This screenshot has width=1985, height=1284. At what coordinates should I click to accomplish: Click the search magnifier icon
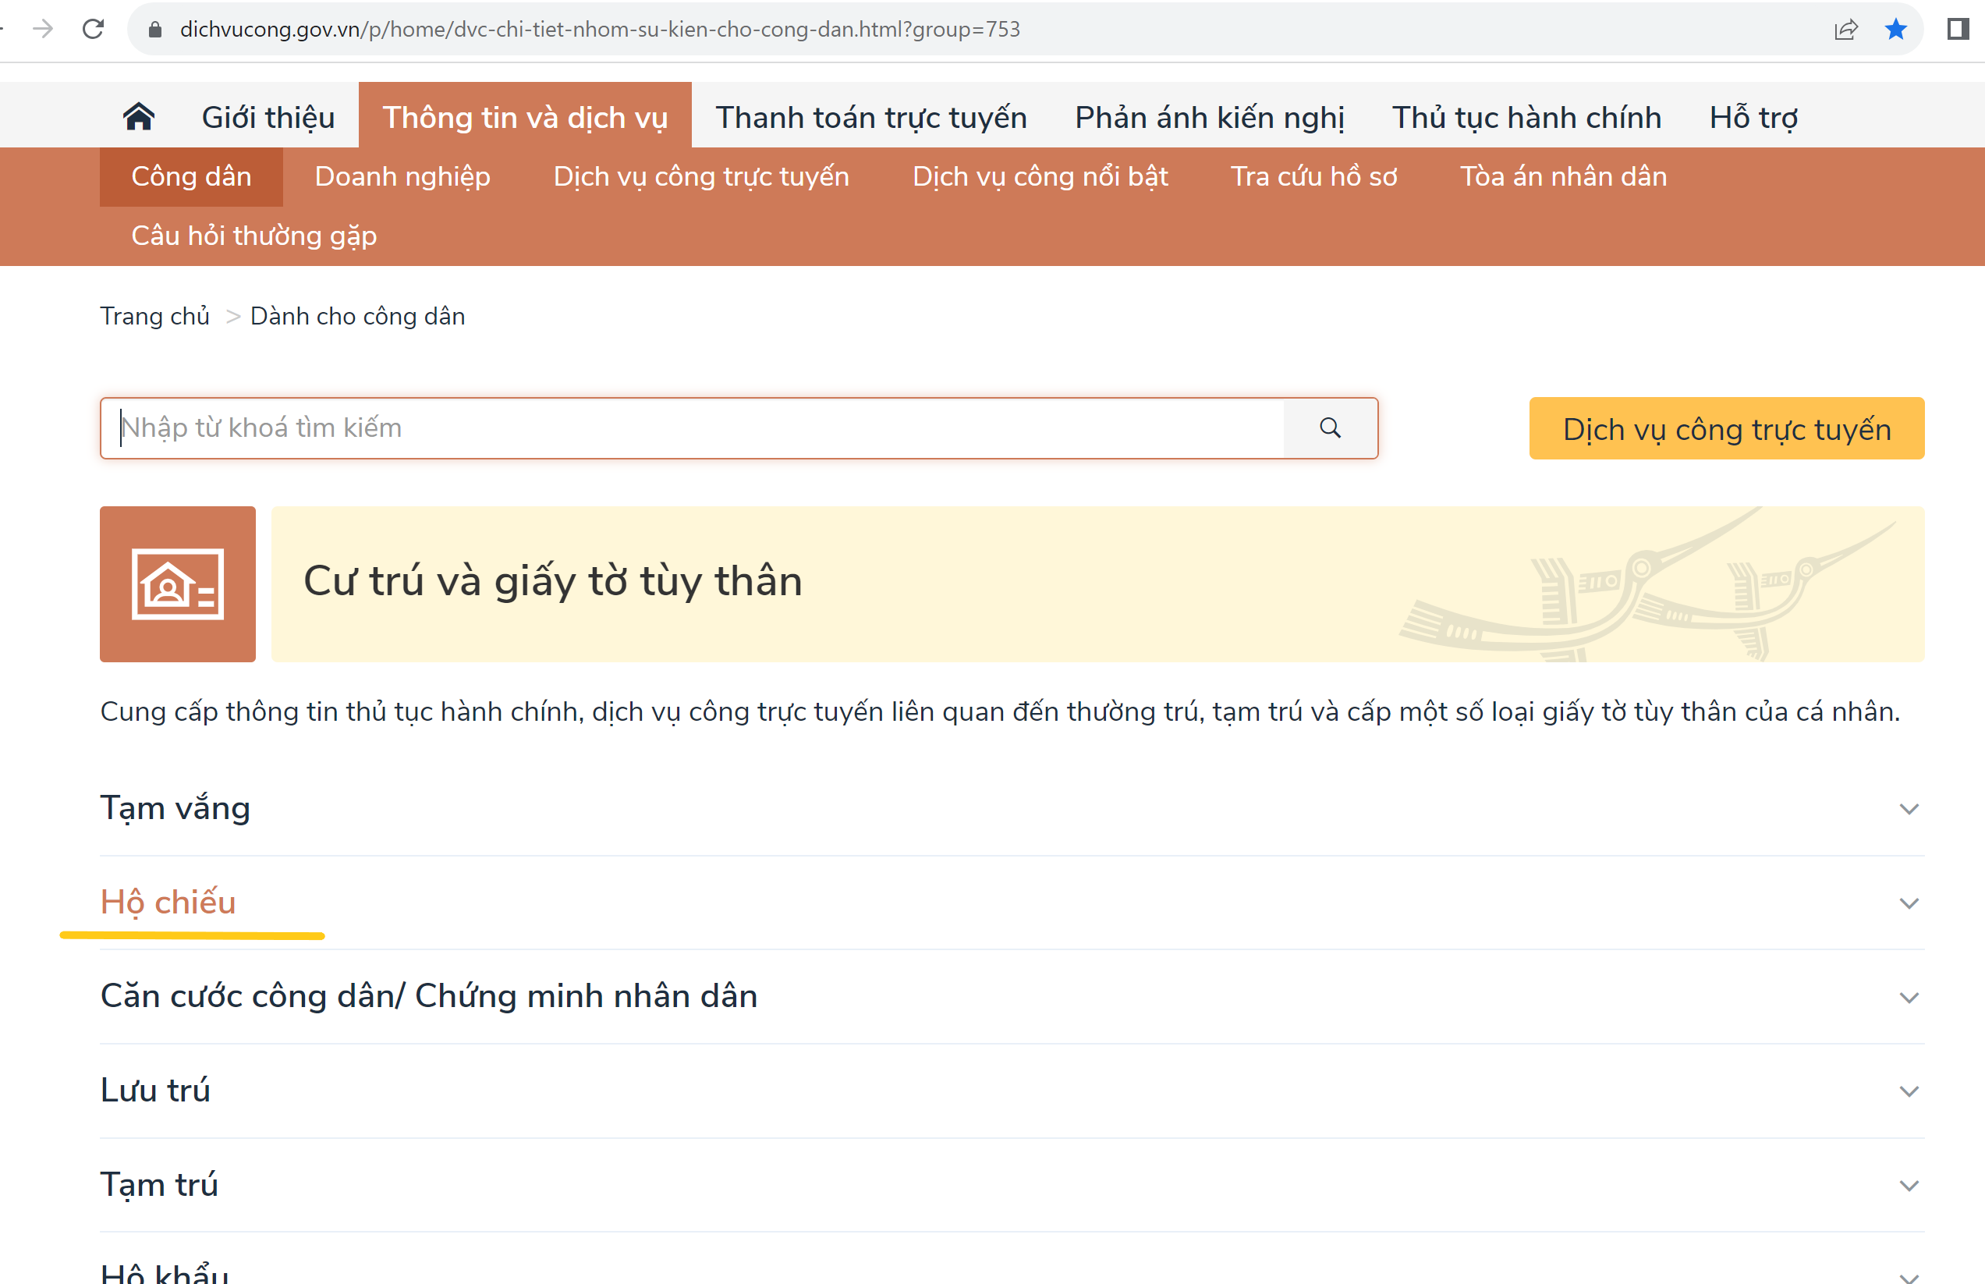[x=1330, y=427]
